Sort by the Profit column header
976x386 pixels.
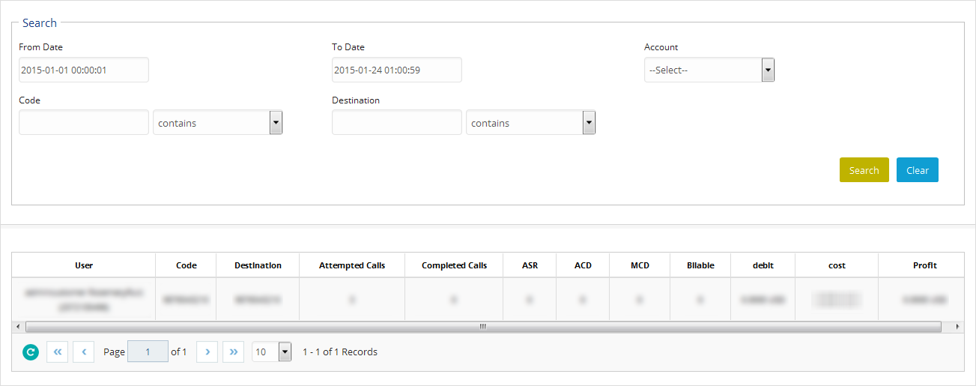coord(925,265)
